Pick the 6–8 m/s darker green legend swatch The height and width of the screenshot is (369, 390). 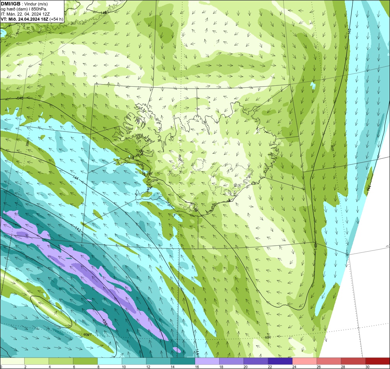pyautogui.click(x=85, y=361)
